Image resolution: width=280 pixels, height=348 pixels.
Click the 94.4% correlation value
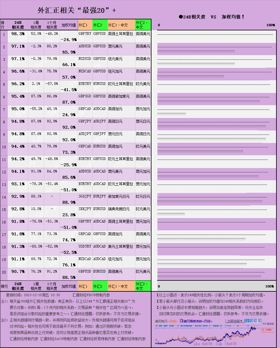click(x=18, y=146)
